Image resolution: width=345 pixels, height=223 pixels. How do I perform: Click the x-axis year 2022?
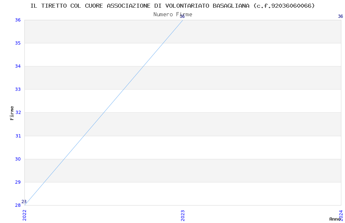pos(24,215)
